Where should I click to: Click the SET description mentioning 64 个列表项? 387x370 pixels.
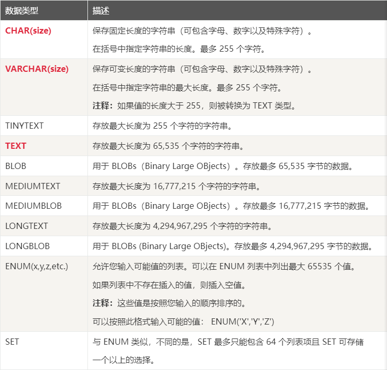click(228, 342)
